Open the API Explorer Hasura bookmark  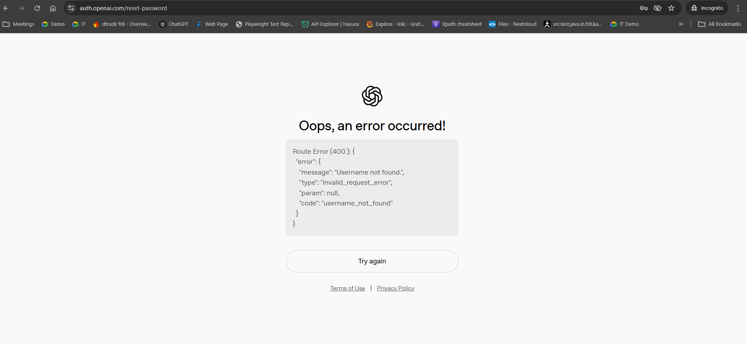(330, 24)
